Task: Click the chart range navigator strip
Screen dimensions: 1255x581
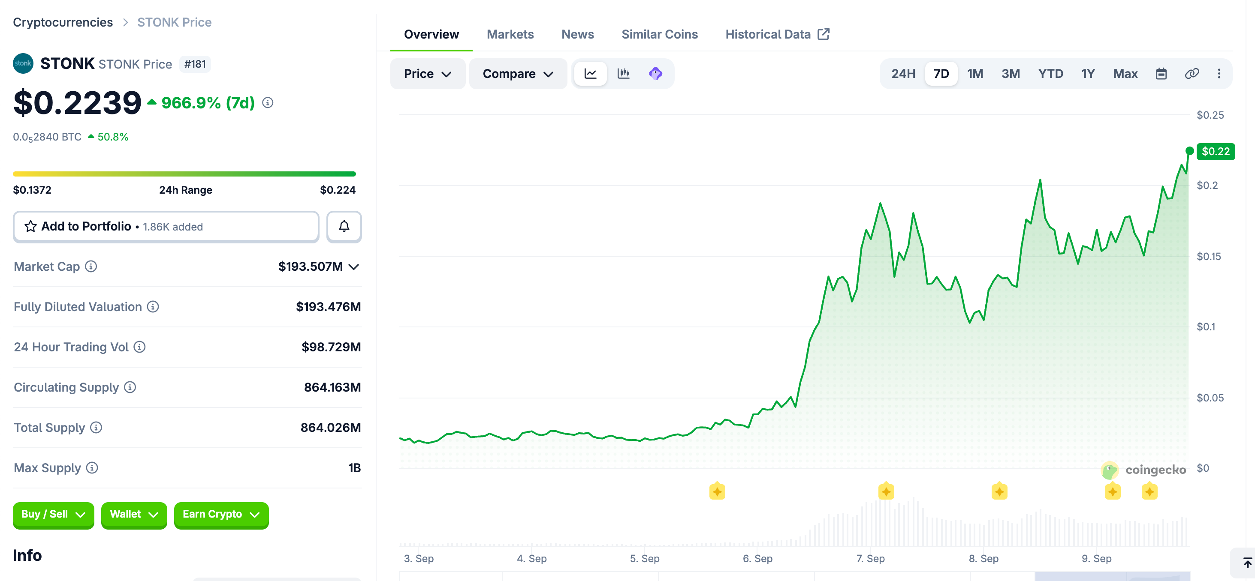Action: (794, 577)
